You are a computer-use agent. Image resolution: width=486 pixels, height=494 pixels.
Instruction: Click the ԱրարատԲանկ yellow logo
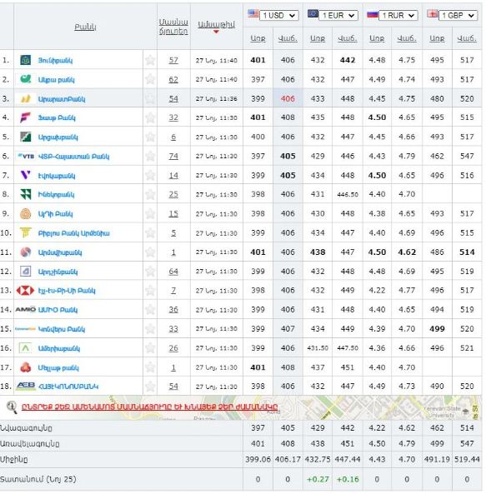point(26,98)
